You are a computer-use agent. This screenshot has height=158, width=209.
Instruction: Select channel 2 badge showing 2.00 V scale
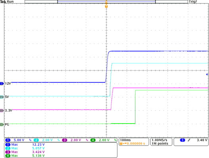36,140
